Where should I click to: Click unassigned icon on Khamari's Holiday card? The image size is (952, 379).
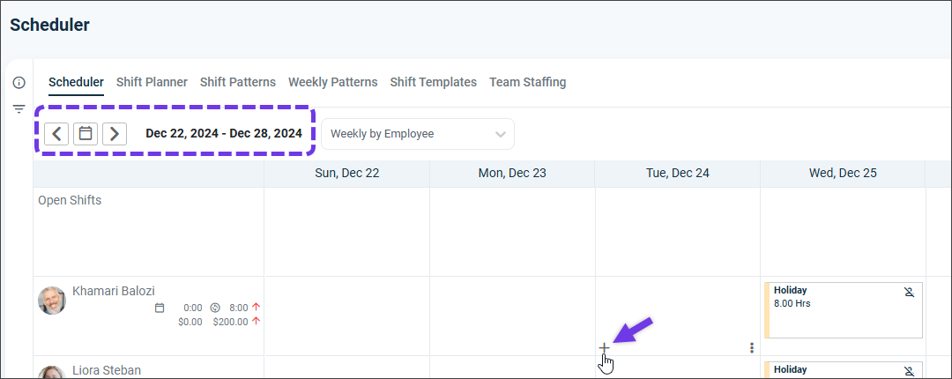(x=909, y=292)
